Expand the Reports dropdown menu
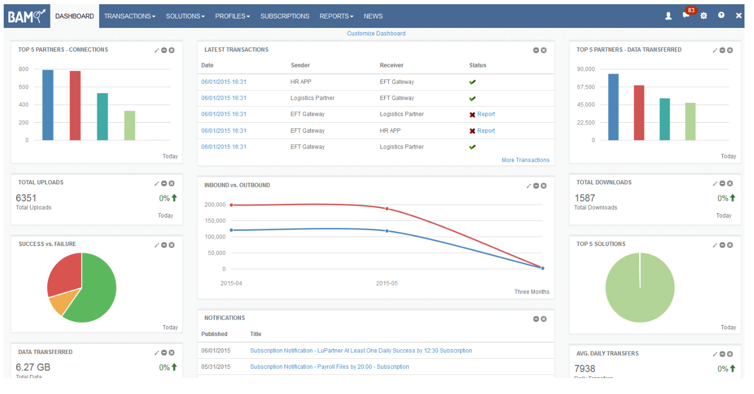The width and height of the screenshot is (754, 394). pyautogui.click(x=336, y=16)
